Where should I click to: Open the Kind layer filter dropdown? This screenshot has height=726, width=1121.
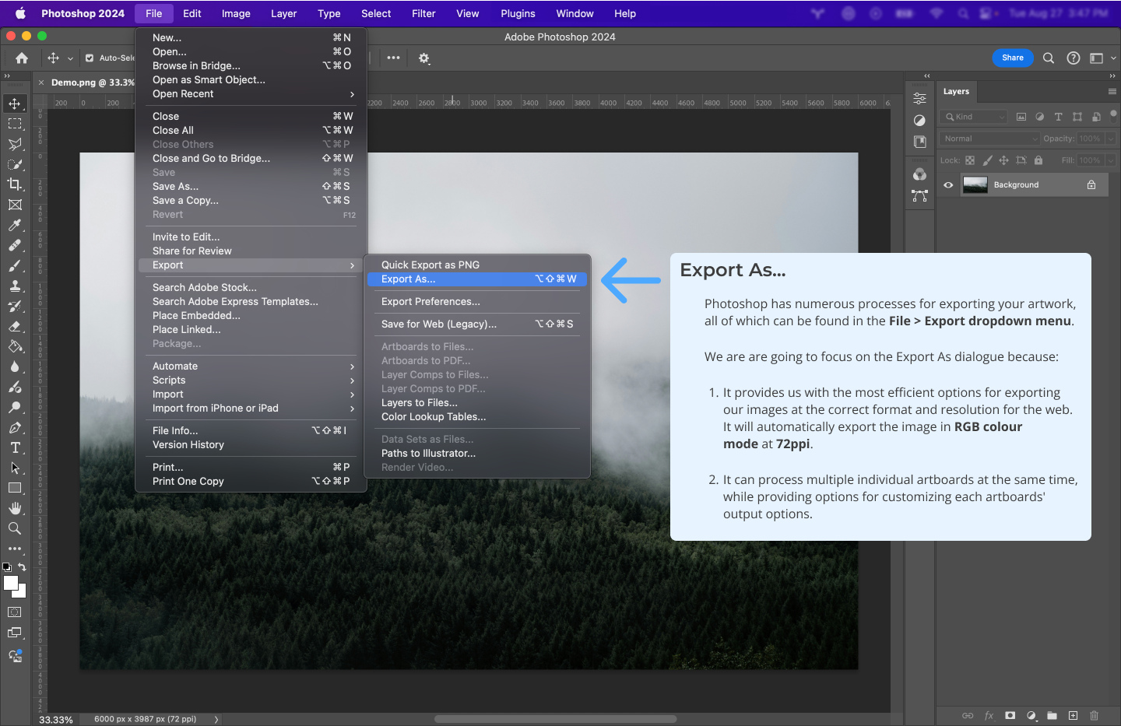(974, 117)
